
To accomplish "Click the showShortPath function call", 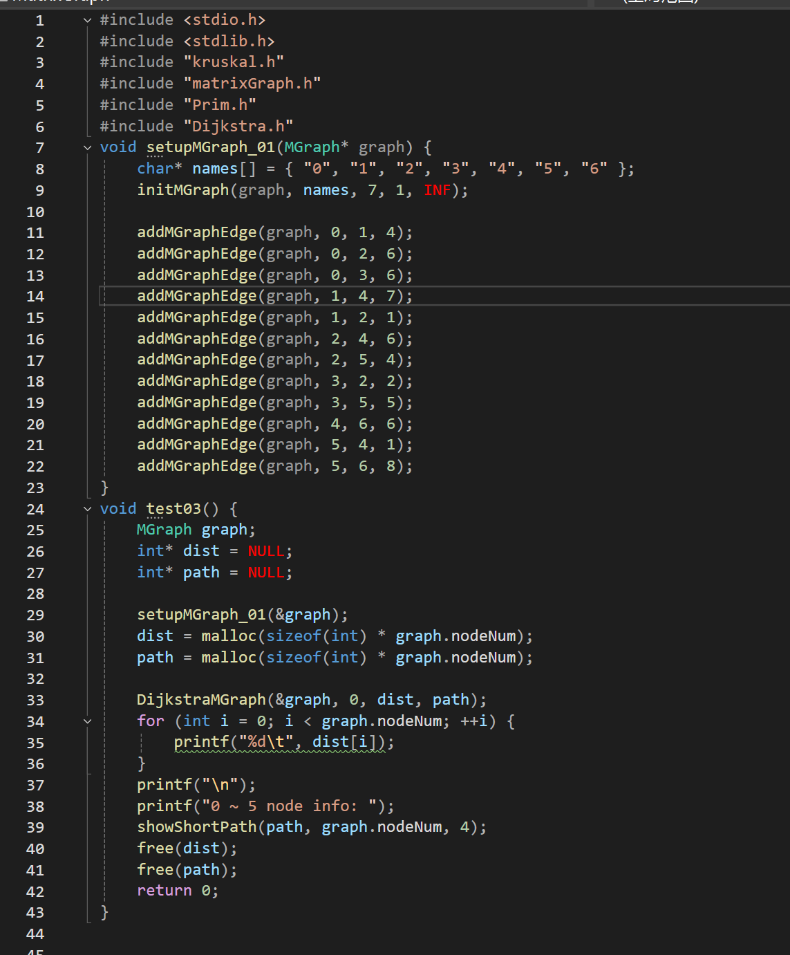I will pyautogui.click(x=312, y=827).
